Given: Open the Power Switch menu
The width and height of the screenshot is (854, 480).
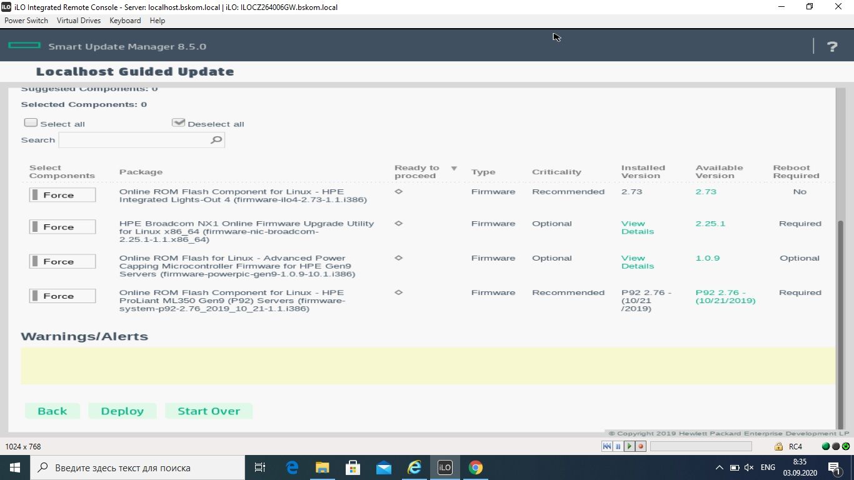Looking at the screenshot, I should (26, 21).
